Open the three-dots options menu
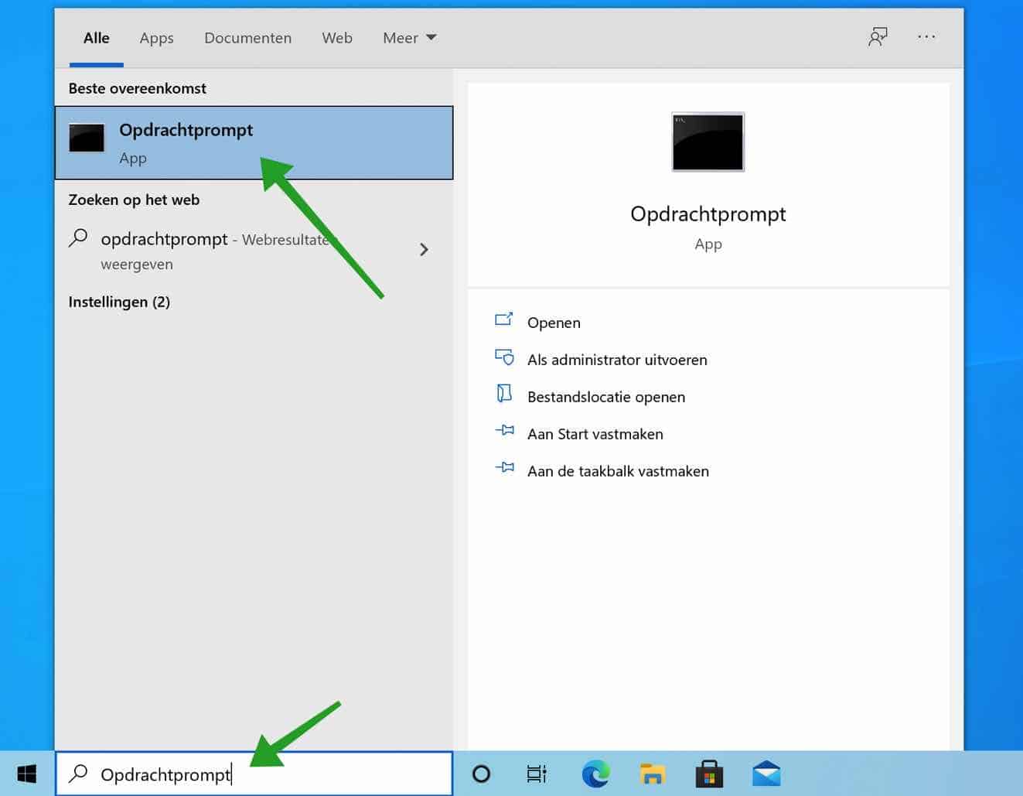Image resolution: width=1023 pixels, height=796 pixels. (x=926, y=36)
